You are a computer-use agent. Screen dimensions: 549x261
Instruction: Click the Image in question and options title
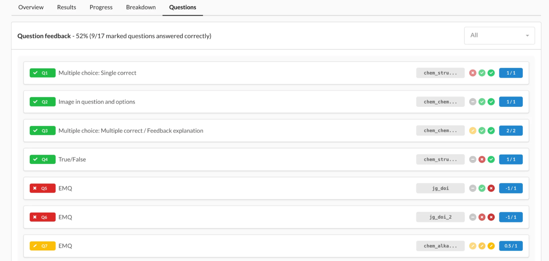[97, 102]
